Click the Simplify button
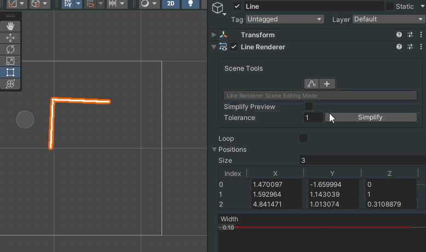426x252 pixels. tap(371, 117)
